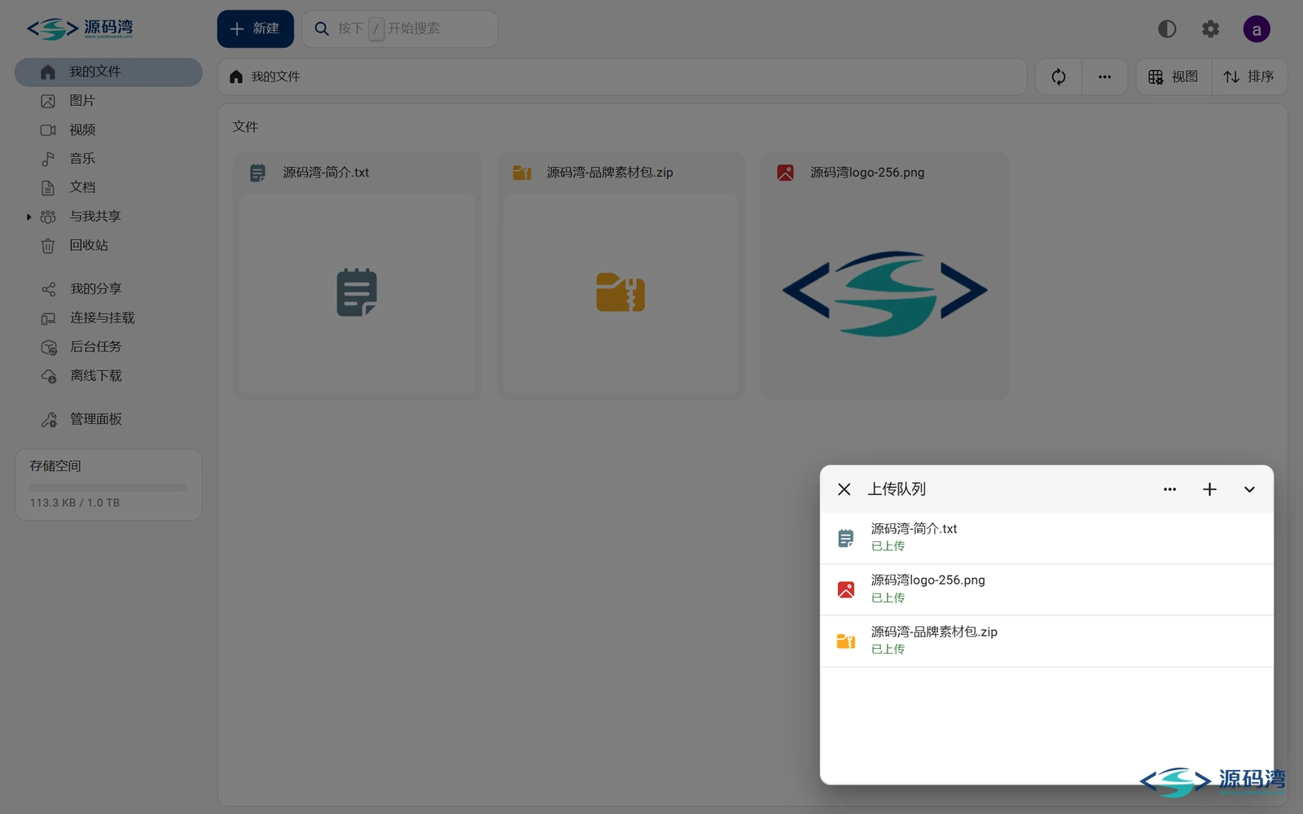1303x814 pixels.
Task: Click the 新建 (new) button
Action: 255,28
